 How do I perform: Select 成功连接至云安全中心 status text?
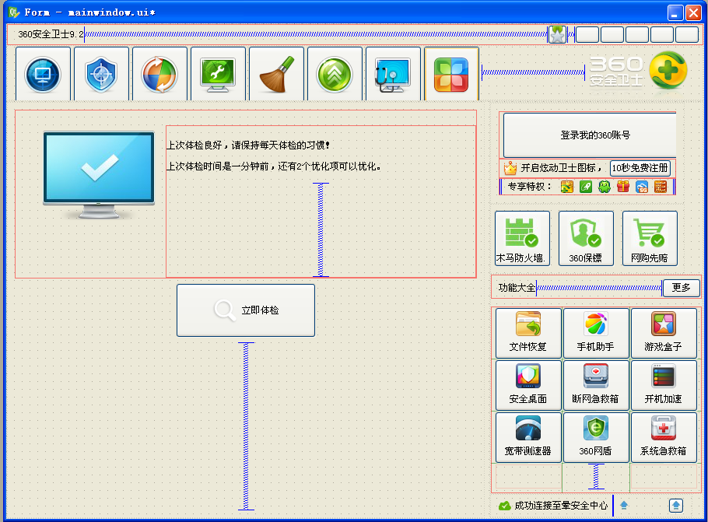561,506
